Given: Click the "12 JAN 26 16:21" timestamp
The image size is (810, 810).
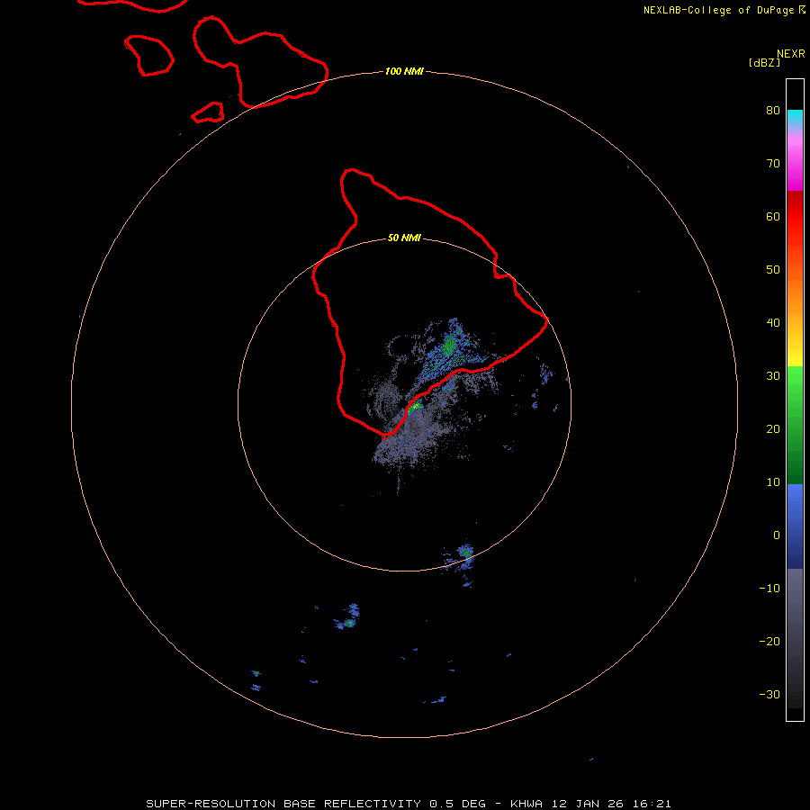Looking at the screenshot, I should 612,804.
